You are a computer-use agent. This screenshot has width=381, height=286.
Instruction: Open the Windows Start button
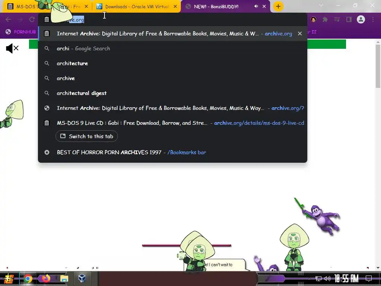9,279
